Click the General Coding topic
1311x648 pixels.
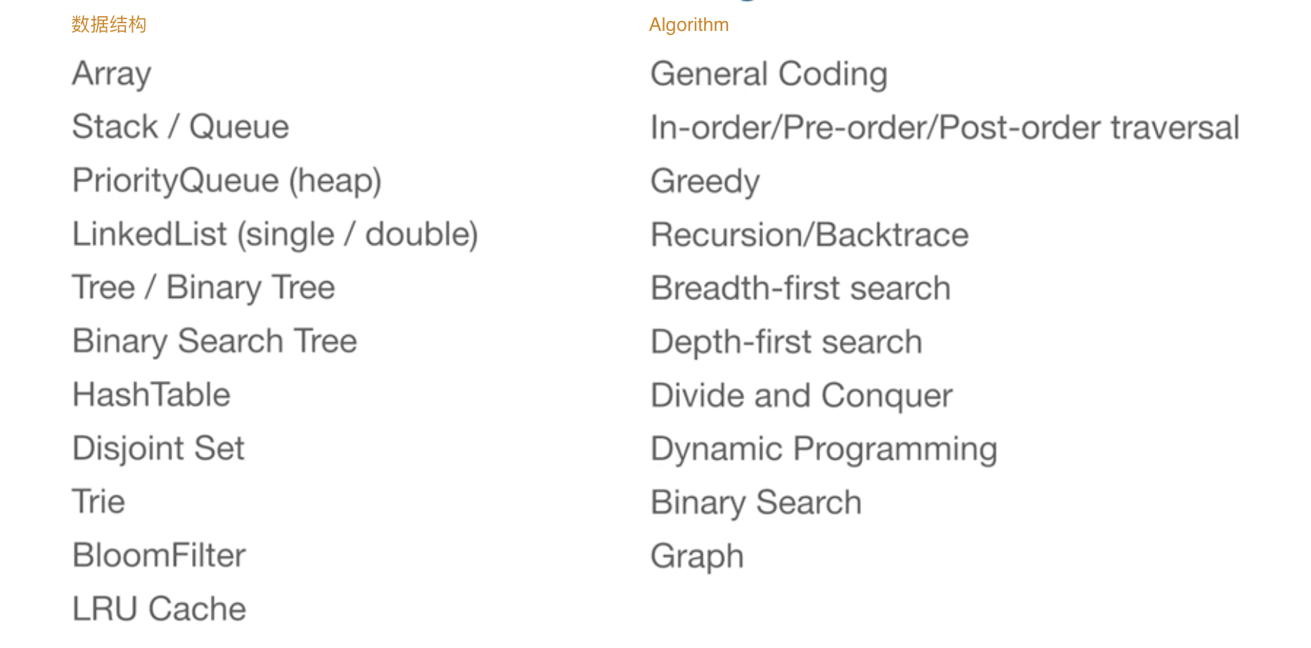pos(769,74)
